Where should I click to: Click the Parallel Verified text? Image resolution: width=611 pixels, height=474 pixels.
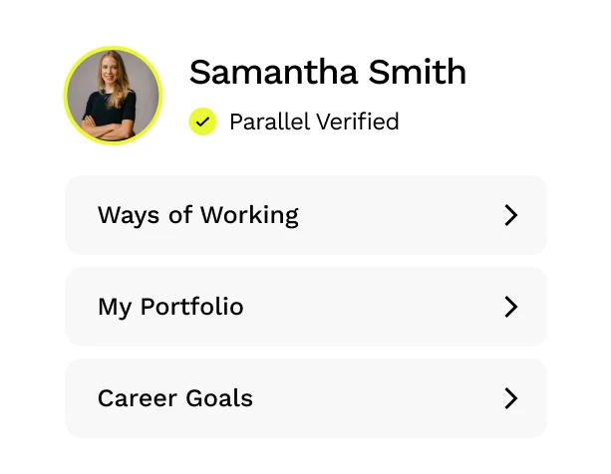(x=314, y=121)
